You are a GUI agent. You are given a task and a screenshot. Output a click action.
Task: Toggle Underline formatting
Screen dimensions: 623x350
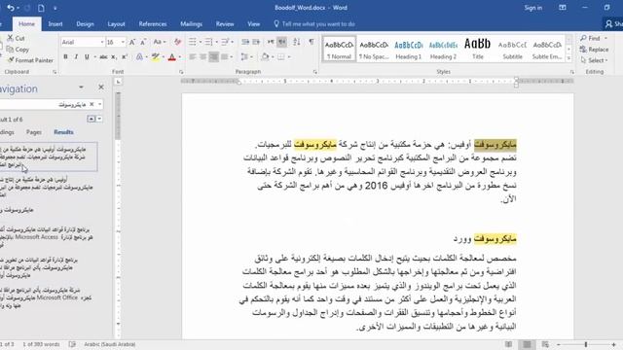click(x=87, y=57)
